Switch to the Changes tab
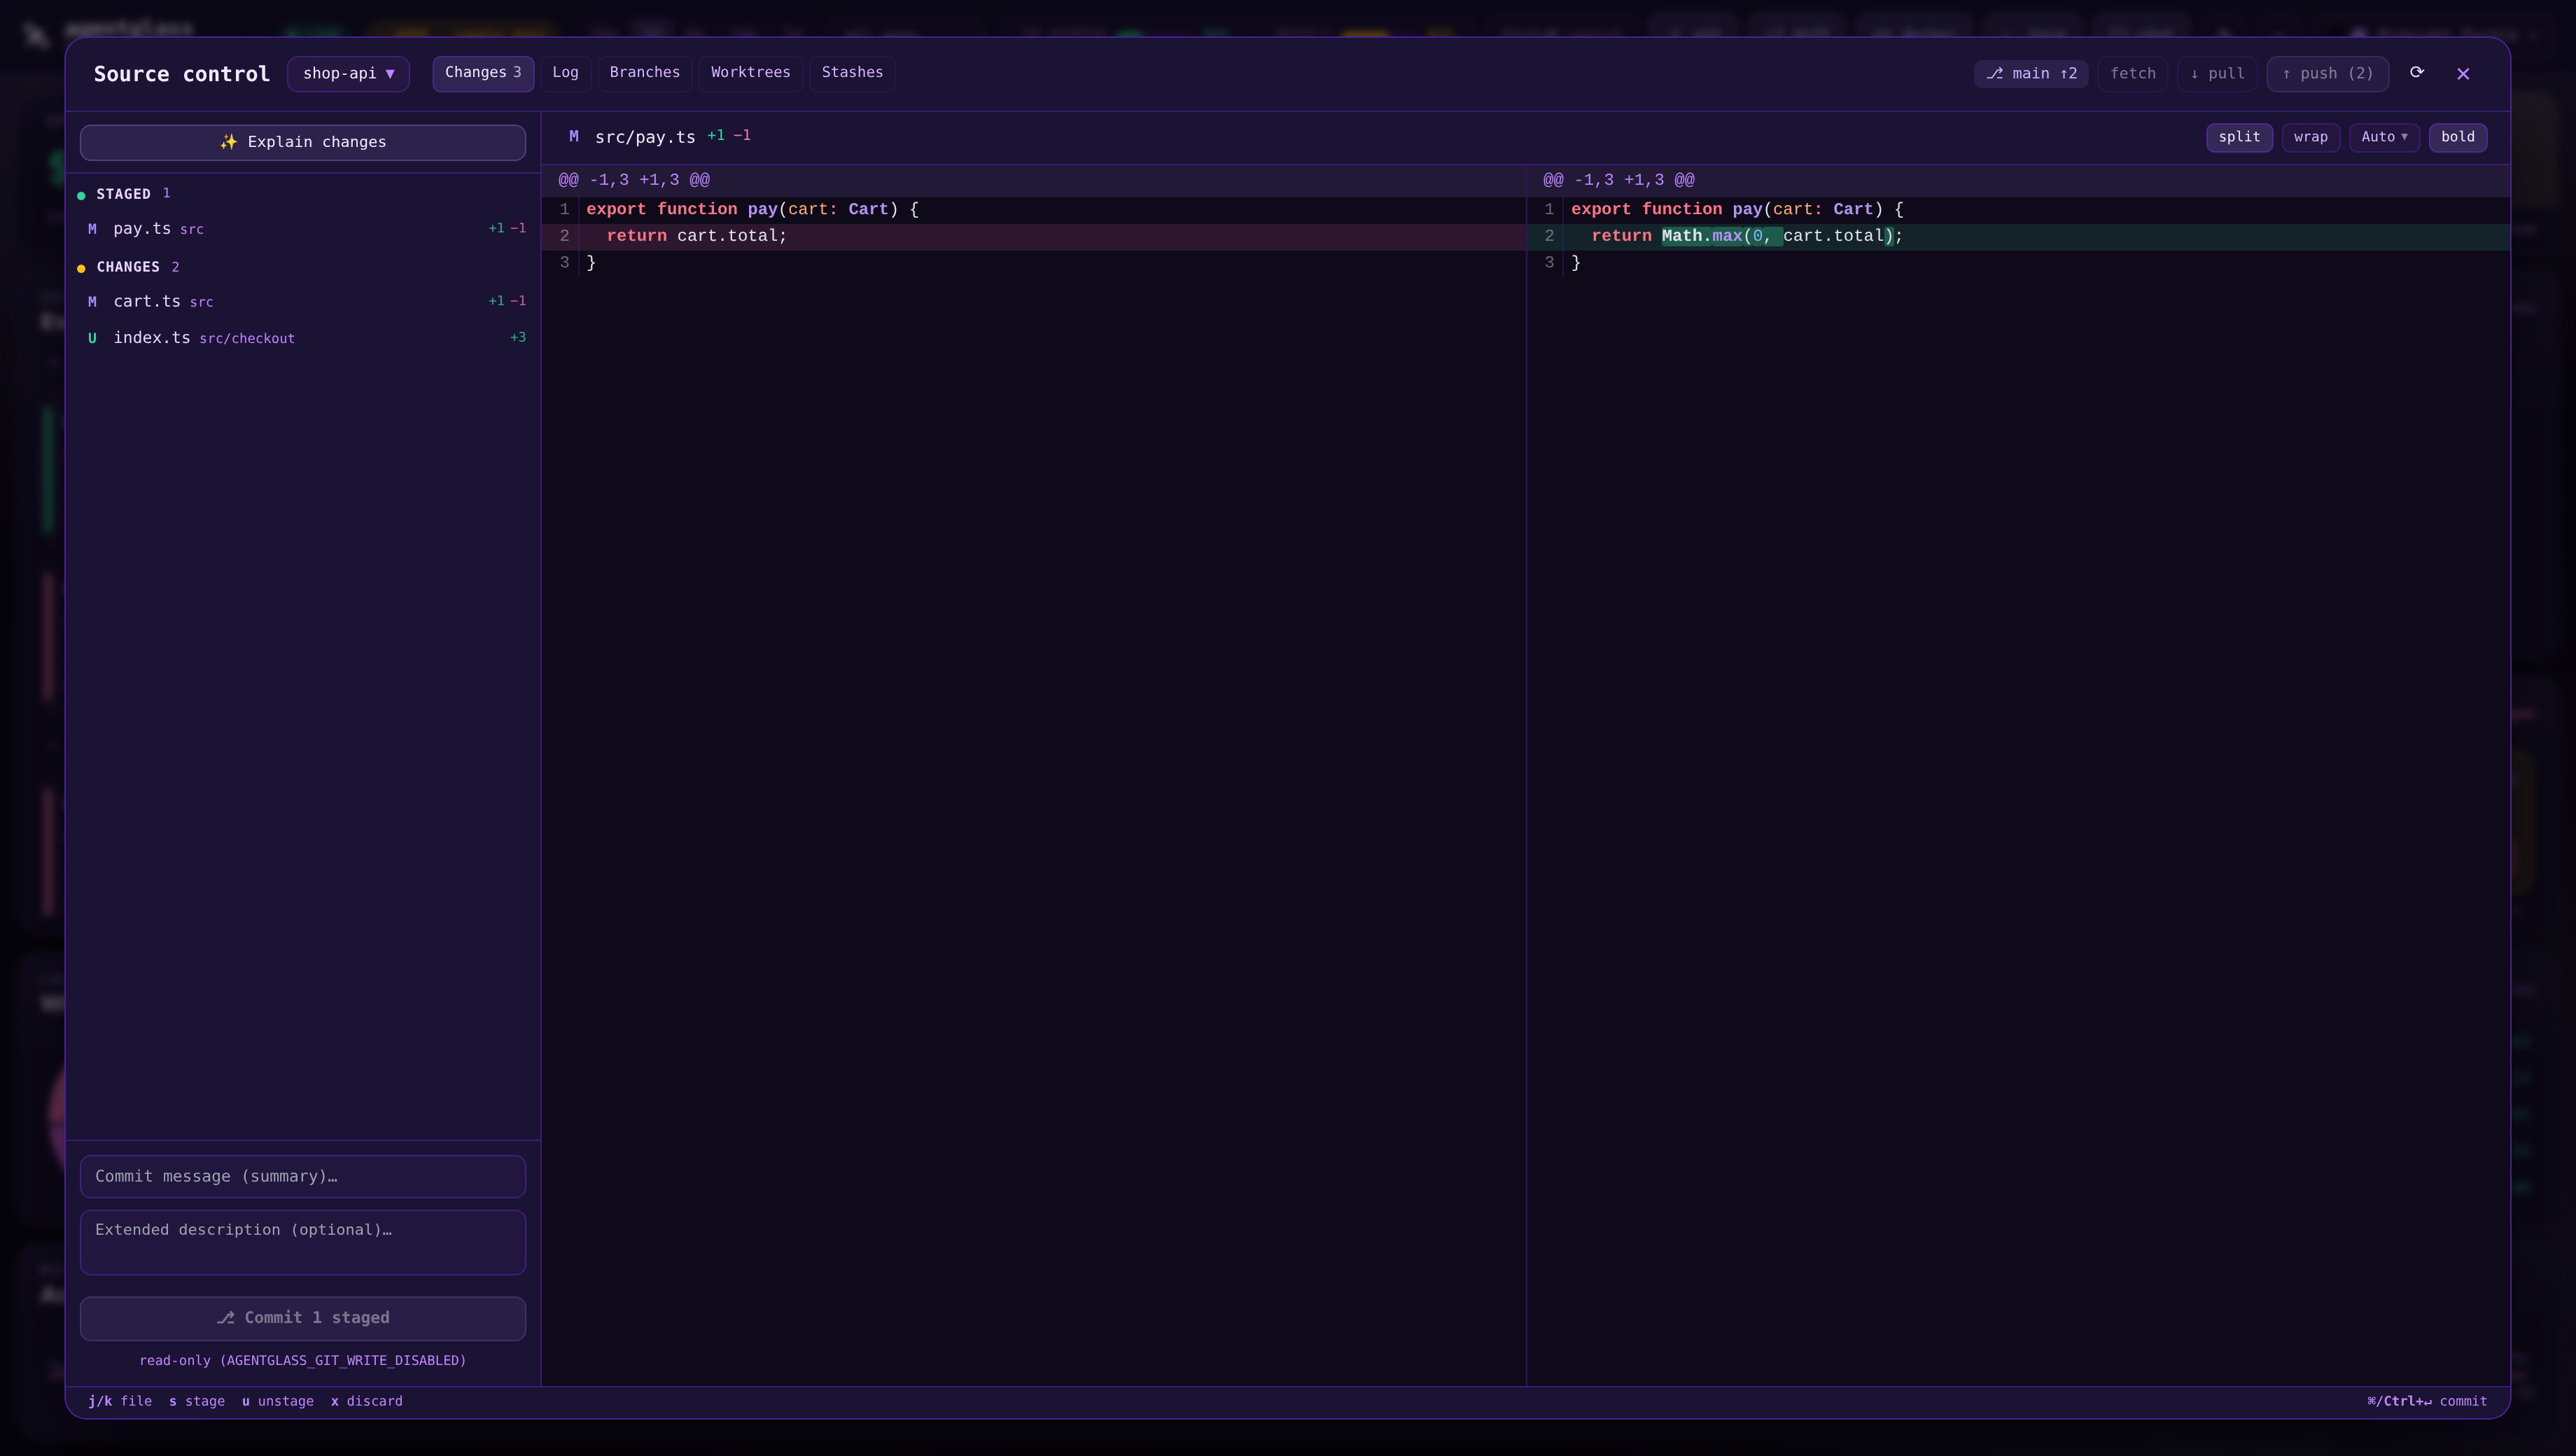 483,73
